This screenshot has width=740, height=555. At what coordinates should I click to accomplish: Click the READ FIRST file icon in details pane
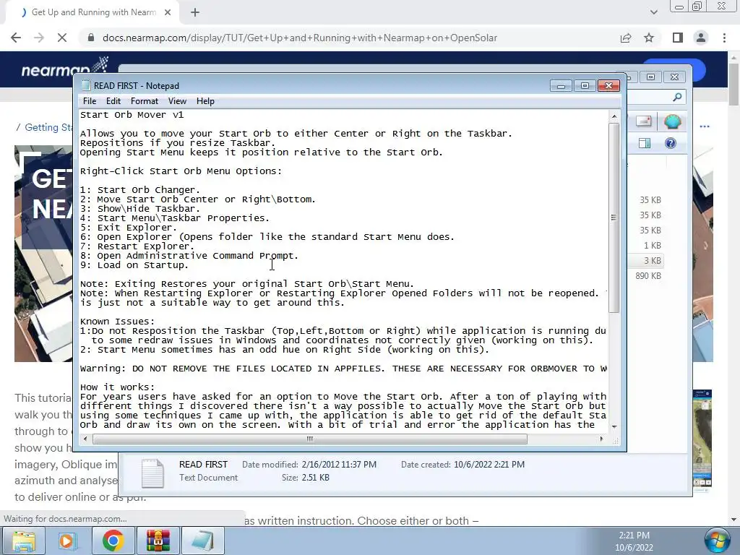[152, 473]
